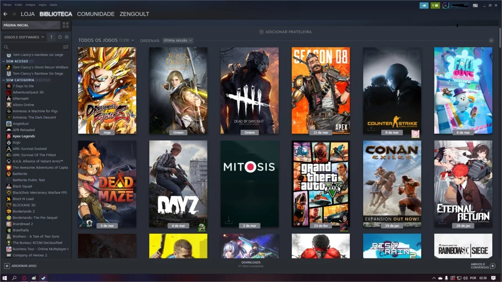Open the Ajuda menu
The image size is (502, 282).
[x=53, y=5]
